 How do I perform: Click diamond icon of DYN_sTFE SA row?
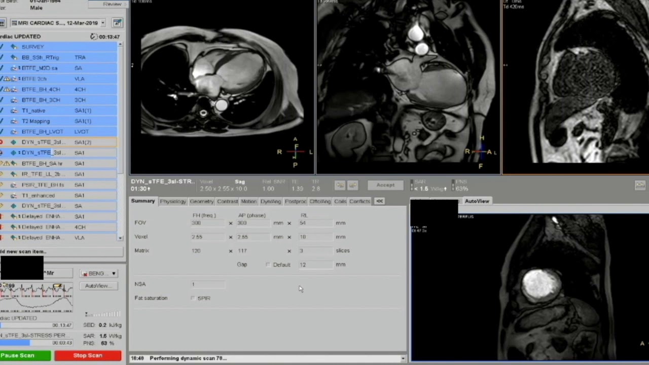(14, 206)
